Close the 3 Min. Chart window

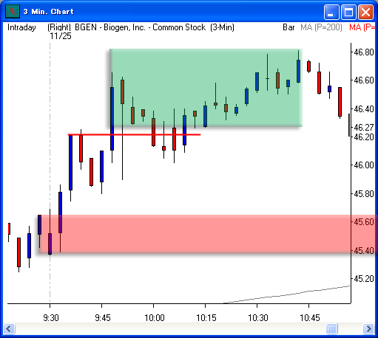tap(365, 12)
